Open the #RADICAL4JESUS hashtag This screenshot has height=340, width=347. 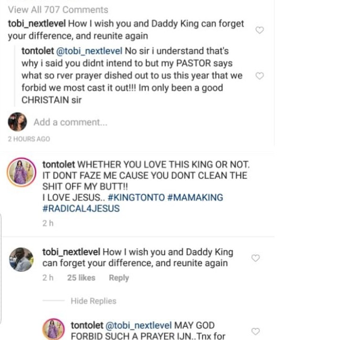[81, 208]
